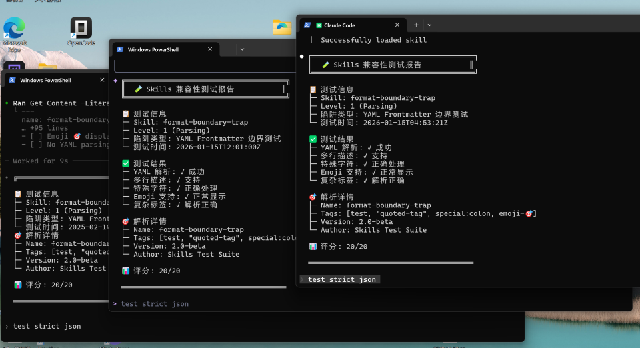
Task: Open tab dropdown in Claude Code window
Action: 429,25
